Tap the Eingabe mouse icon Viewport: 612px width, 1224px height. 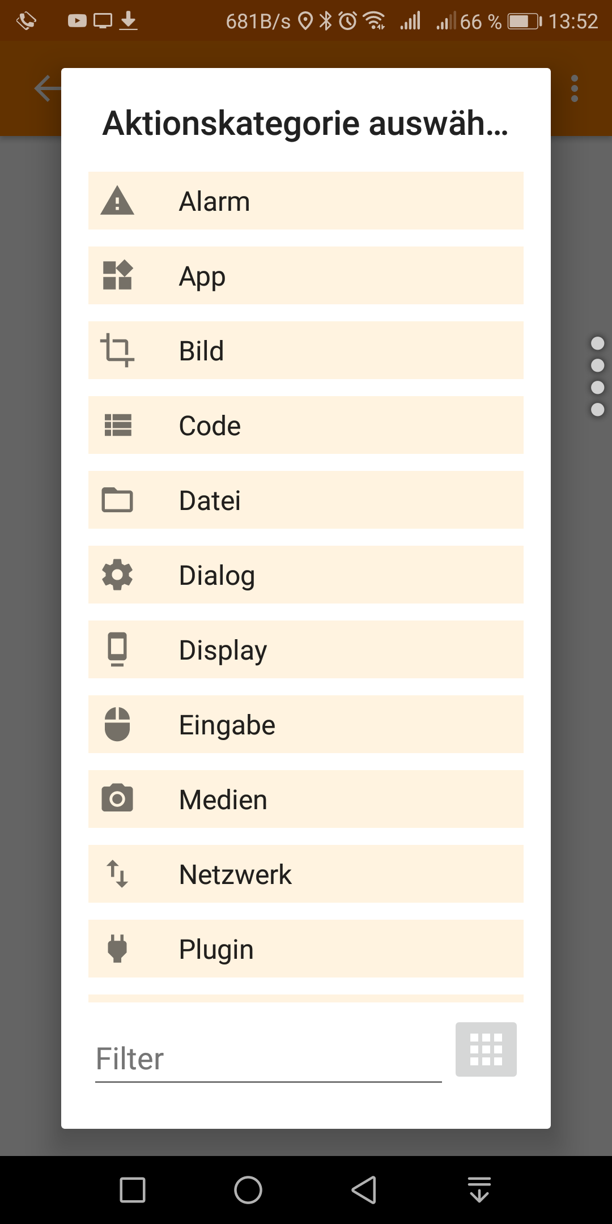(x=117, y=724)
